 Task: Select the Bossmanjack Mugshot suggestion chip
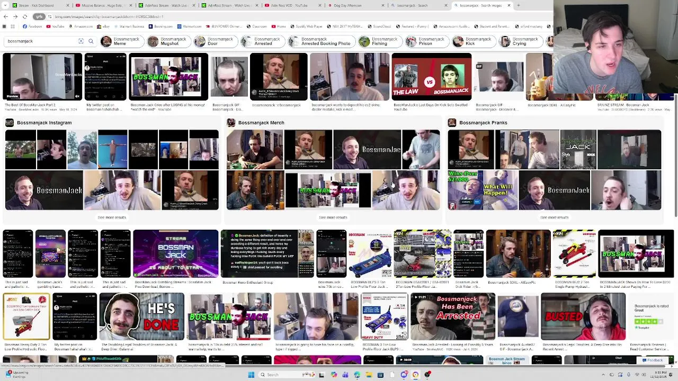[x=168, y=41]
